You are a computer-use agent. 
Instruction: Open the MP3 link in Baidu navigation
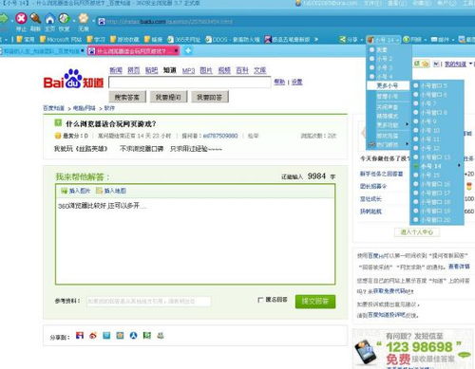point(188,70)
